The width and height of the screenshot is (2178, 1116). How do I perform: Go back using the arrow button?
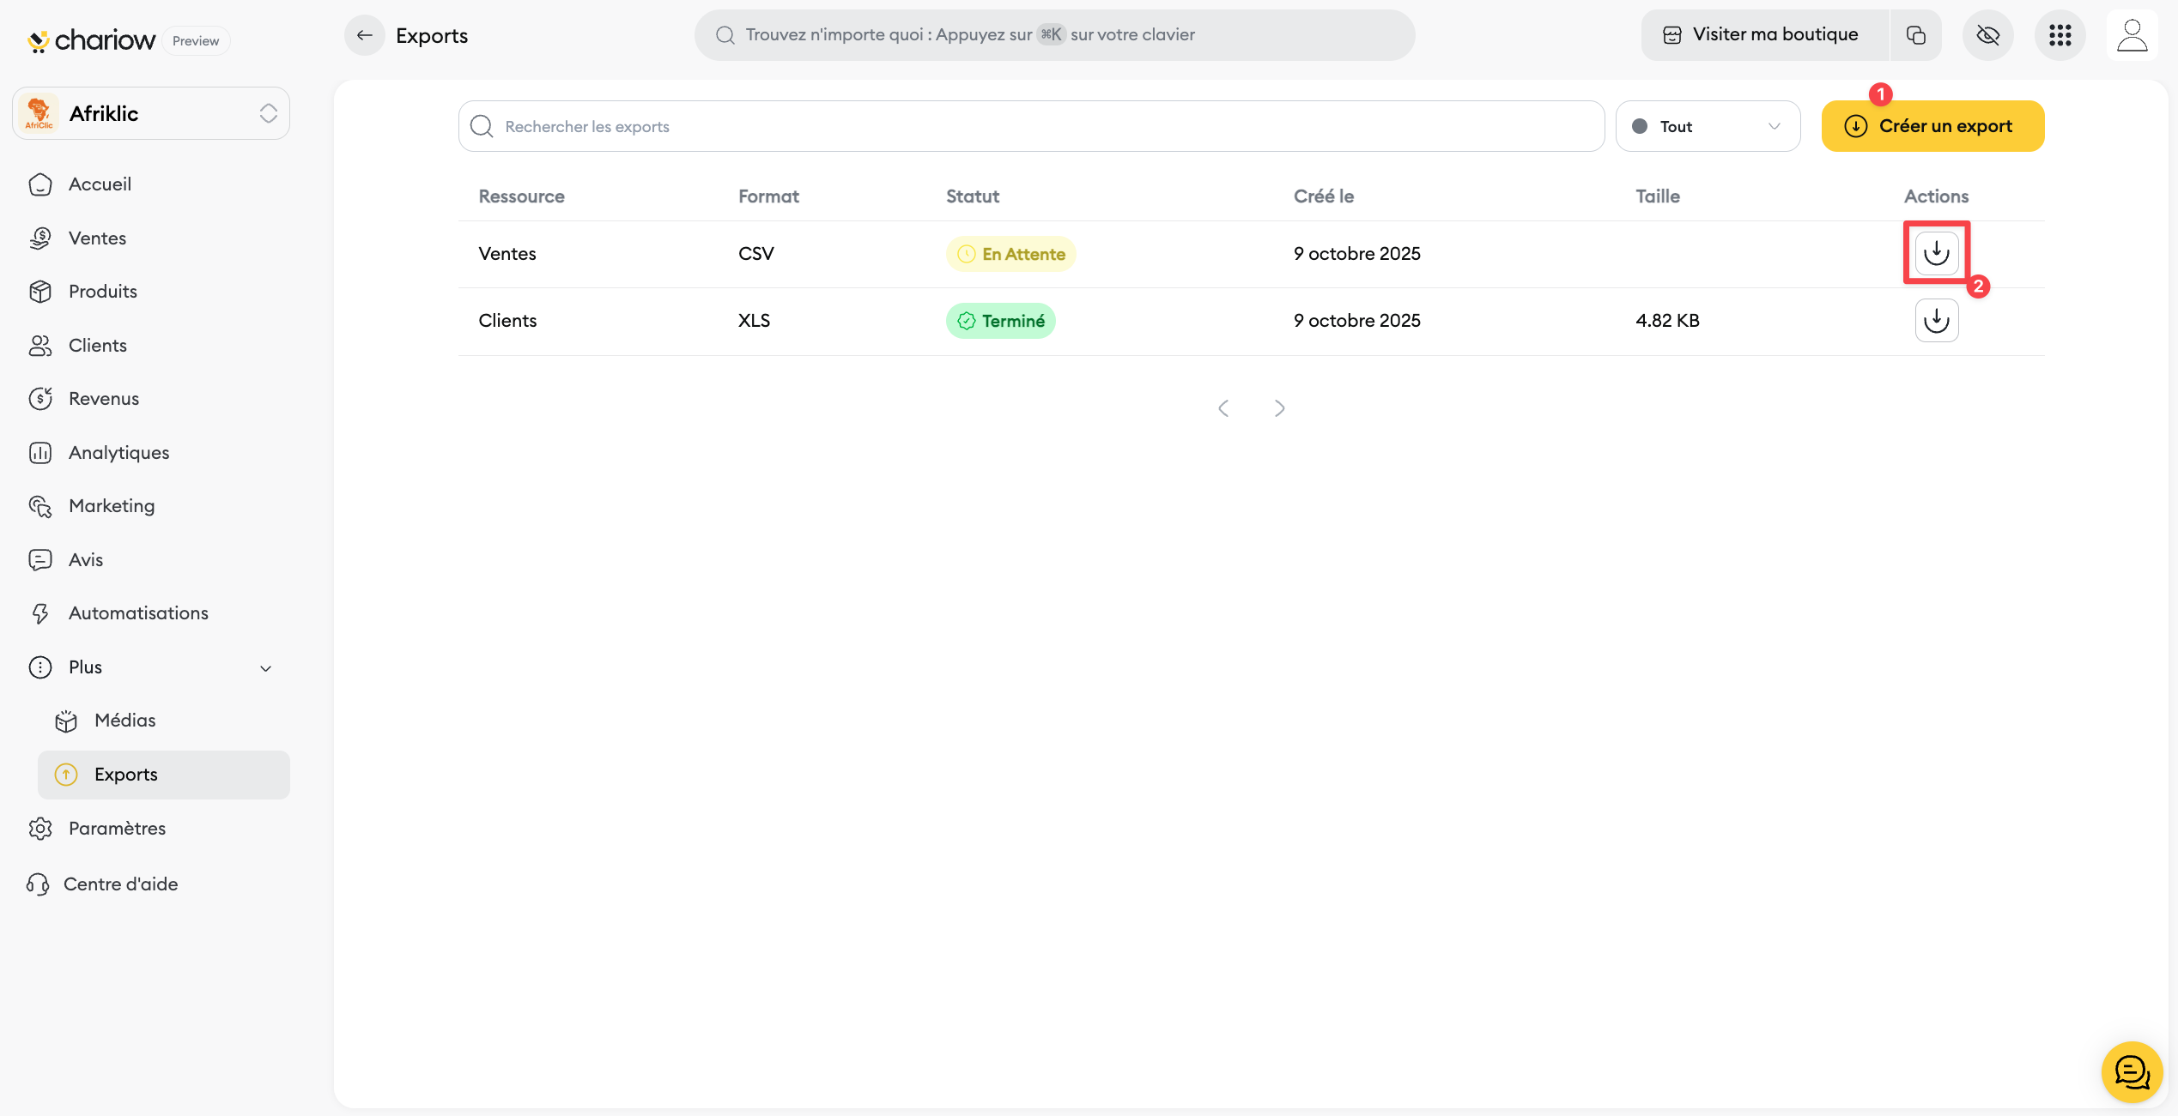[365, 35]
